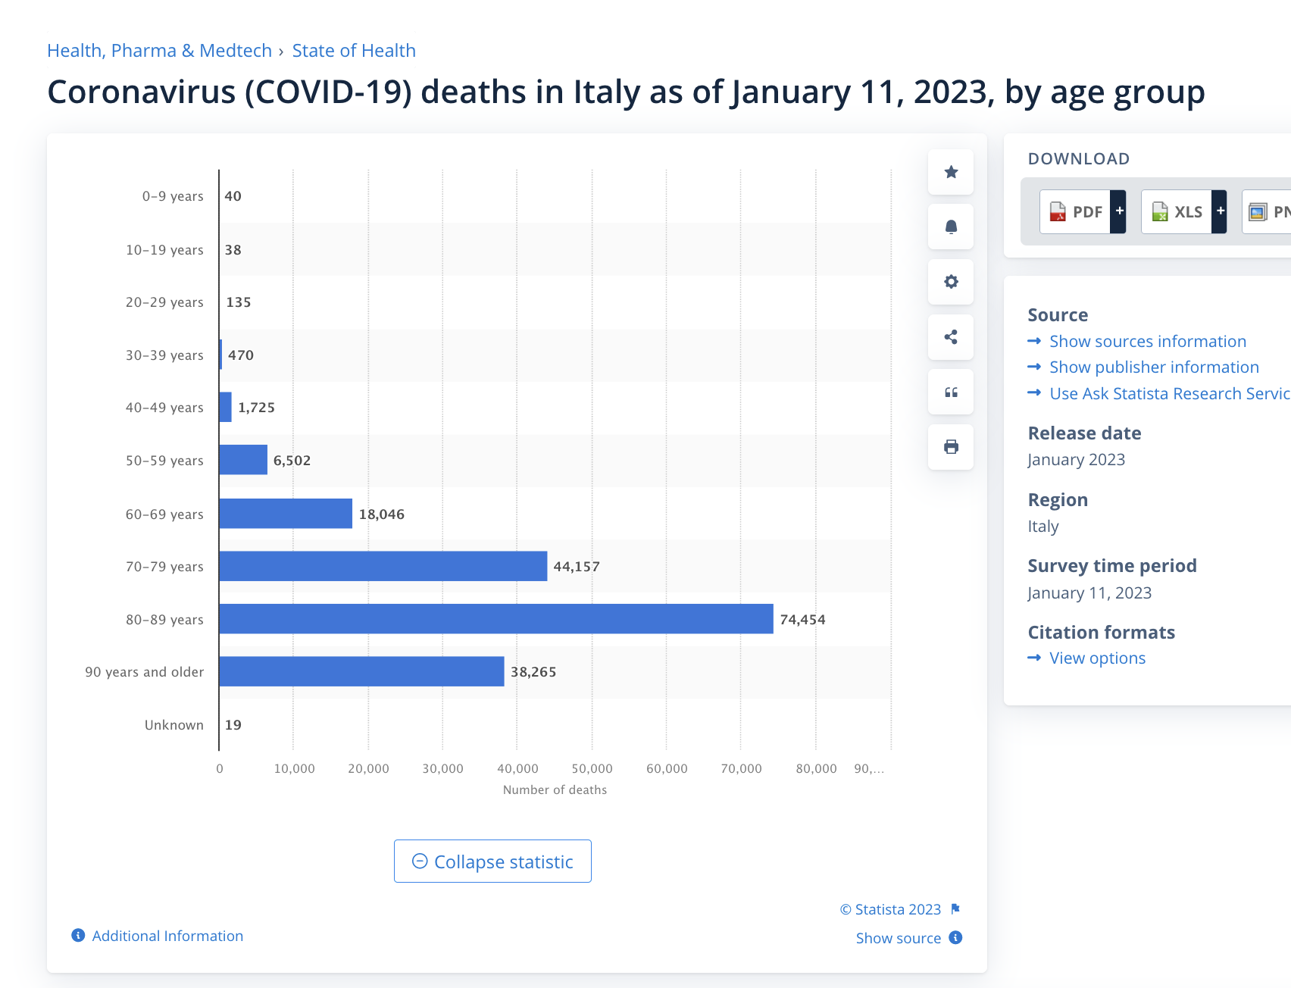This screenshot has height=988, width=1291.
Task: Select the 40–49 years bar
Action: click(226, 407)
